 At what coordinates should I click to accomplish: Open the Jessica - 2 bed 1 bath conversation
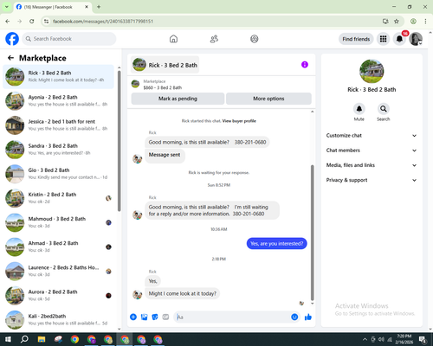click(x=58, y=125)
